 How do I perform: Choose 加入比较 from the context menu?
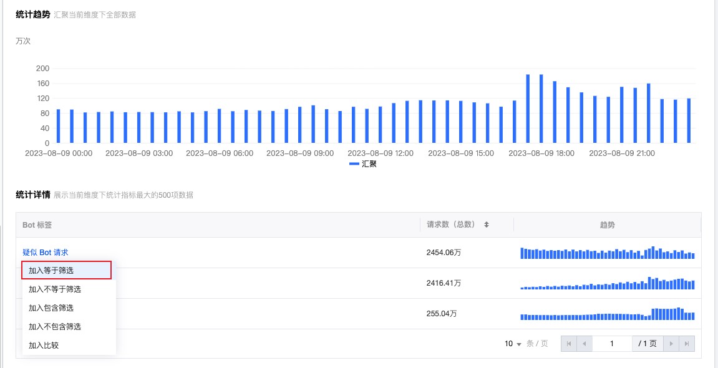click(44, 345)
